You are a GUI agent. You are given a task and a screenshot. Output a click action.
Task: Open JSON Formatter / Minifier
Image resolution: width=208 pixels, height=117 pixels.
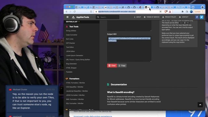[x=75, y=95]
